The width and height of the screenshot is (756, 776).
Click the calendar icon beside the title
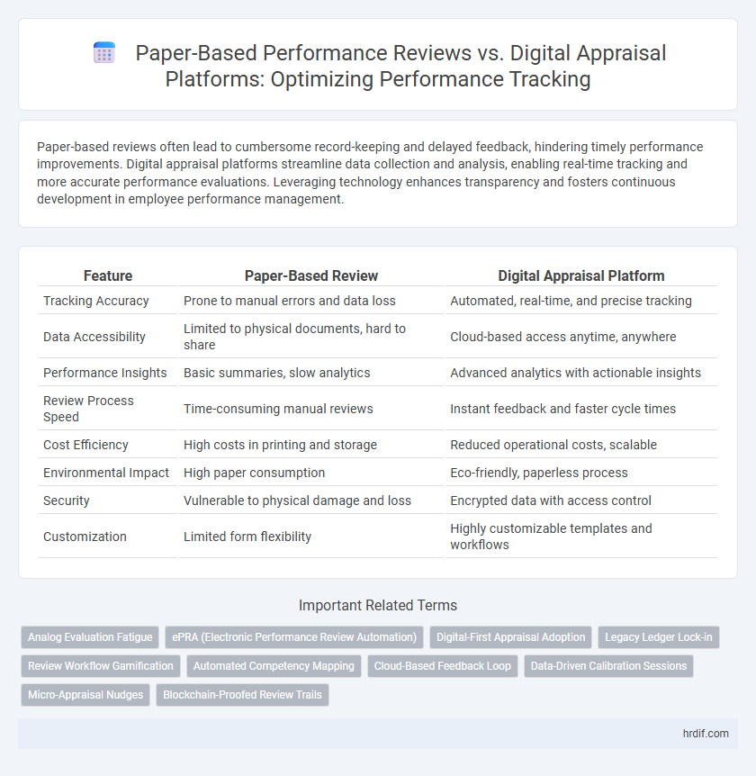[x=104, y=53]
